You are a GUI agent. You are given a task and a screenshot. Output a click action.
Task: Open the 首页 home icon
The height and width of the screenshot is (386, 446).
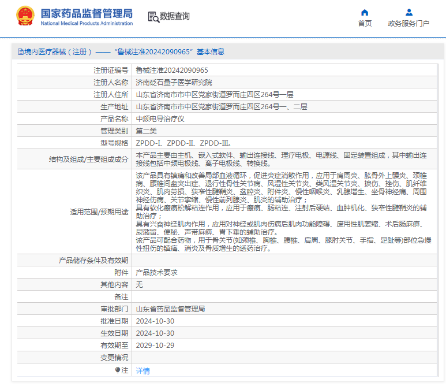click(365, 12)
